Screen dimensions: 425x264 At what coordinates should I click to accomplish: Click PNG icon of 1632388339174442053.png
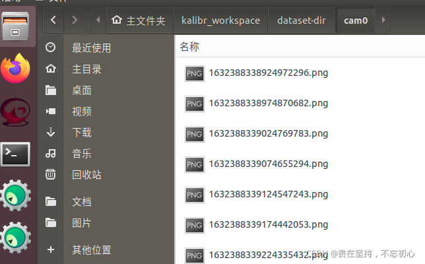click(x=194, y=225)
